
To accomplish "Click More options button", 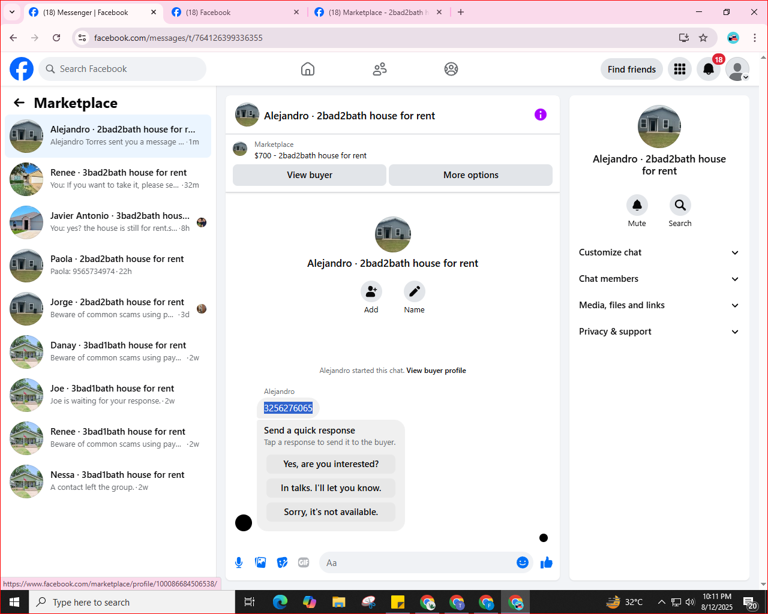I will click(x=471, y=175).
